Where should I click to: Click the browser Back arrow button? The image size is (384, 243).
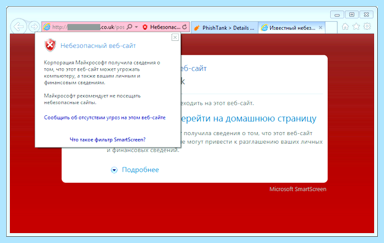pyautogui.click(x=19, y=27)
